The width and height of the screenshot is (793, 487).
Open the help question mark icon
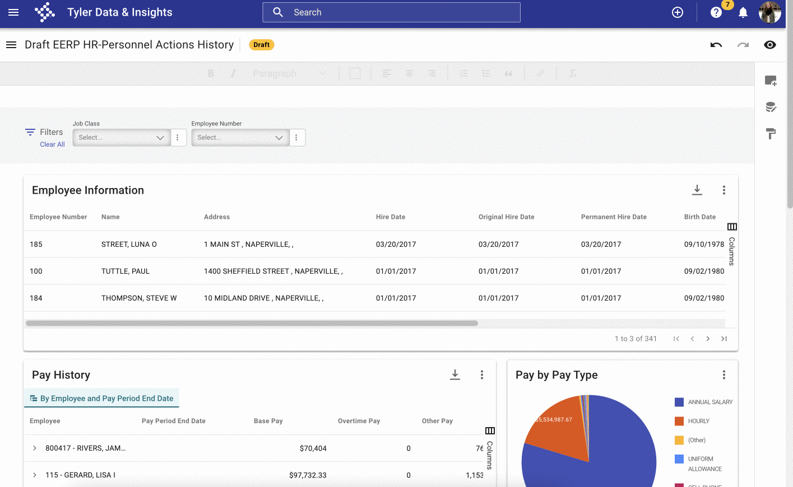[716, 12]
